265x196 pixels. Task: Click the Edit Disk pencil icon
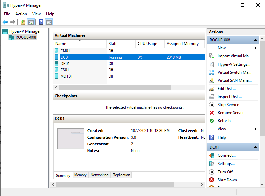(x=212, y=89)
